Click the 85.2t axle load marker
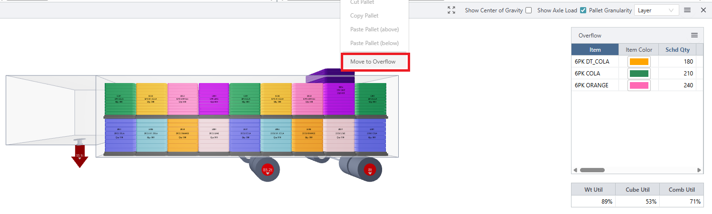 click(268, 170)
